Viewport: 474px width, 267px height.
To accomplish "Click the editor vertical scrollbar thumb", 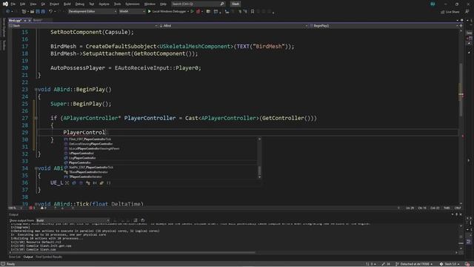I will tap(461, 89).
